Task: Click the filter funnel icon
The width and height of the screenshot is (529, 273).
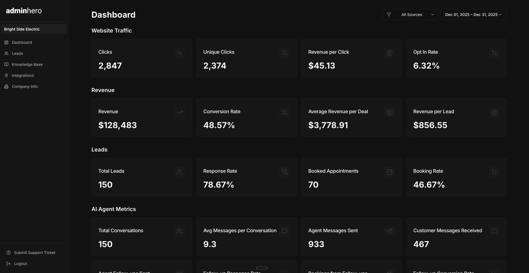Action: tap(389, 15)
